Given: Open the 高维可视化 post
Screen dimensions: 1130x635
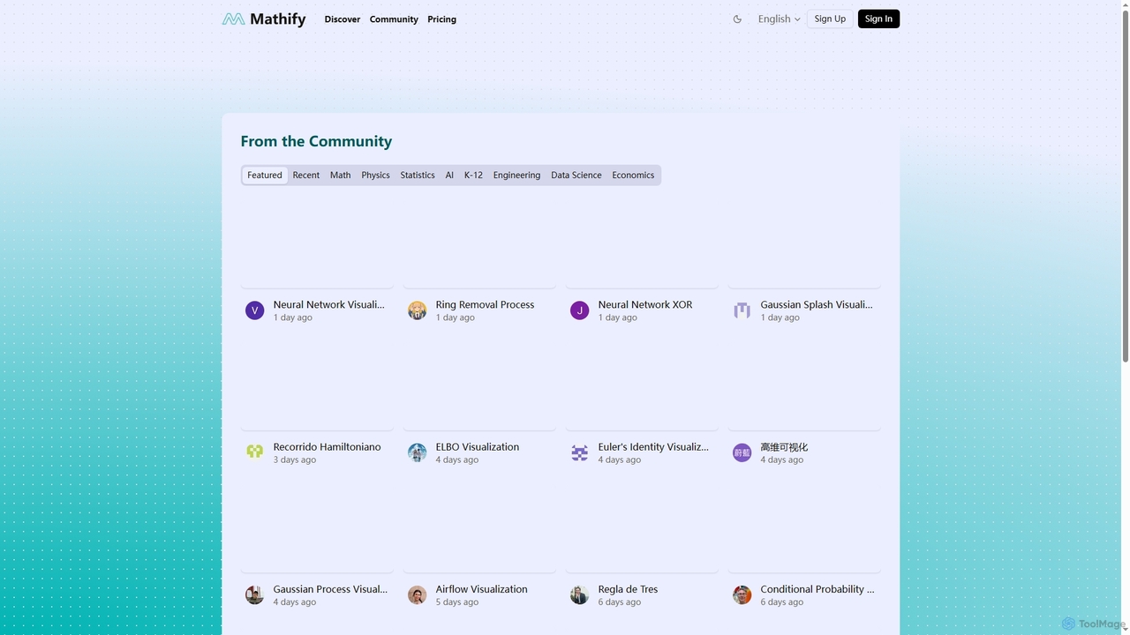Looking at the screenshot, I should 784,447.
